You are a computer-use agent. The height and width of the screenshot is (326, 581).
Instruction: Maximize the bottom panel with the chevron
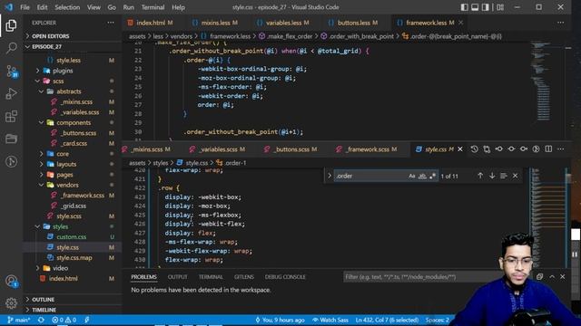552,276
